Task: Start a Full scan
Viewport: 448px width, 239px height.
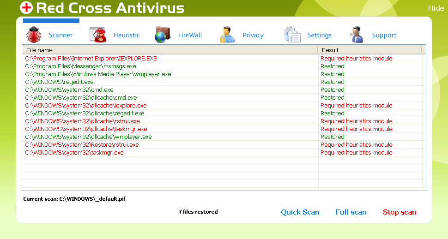Action: click(351, 212)
